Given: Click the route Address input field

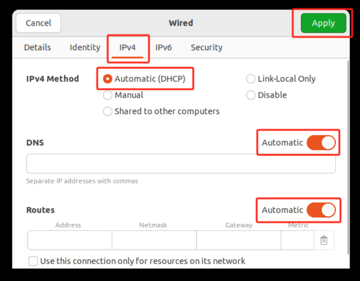Looking at the screenshot, I should pyautogui.click(x=70, y=240).
